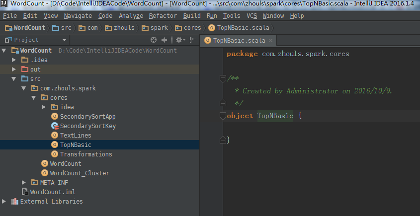Open the Analyze menu

(131, 16)
